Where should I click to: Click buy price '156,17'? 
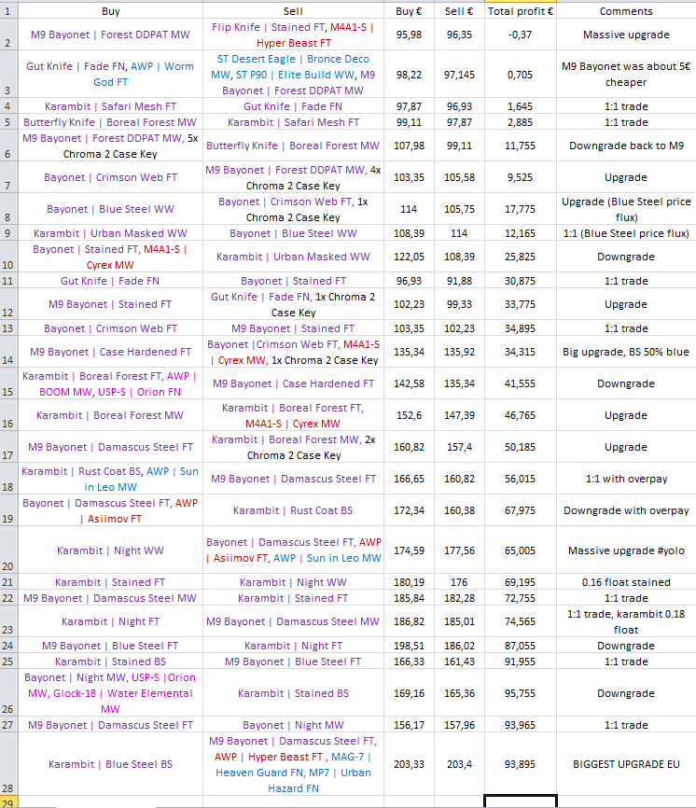tap(409, 725)
